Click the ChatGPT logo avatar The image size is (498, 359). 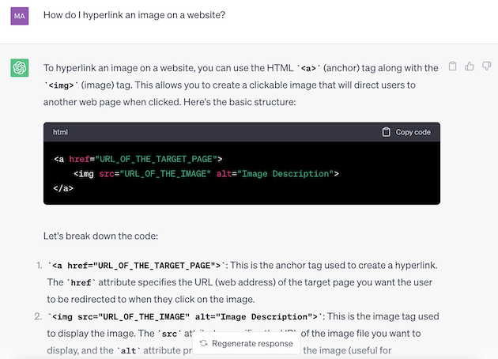(x=20, y=68)
